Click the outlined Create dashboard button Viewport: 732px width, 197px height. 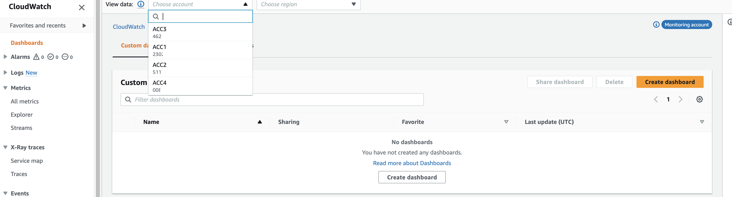point(412,178)
